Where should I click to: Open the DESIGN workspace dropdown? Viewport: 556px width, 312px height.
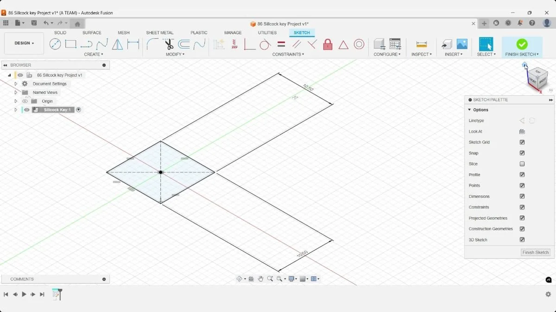tap(24, 43)
